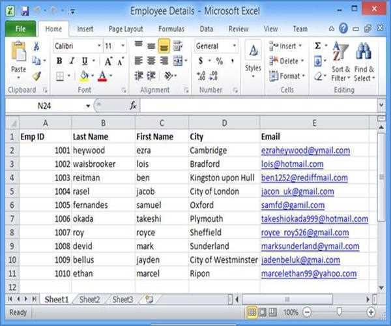Viewport: 391px width, 326px height.
Task: Open the Formulas ribbon tab
Action: coord(171,29)
